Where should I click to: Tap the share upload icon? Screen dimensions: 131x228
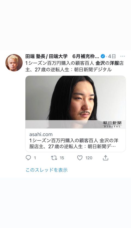tap(106, 158)
